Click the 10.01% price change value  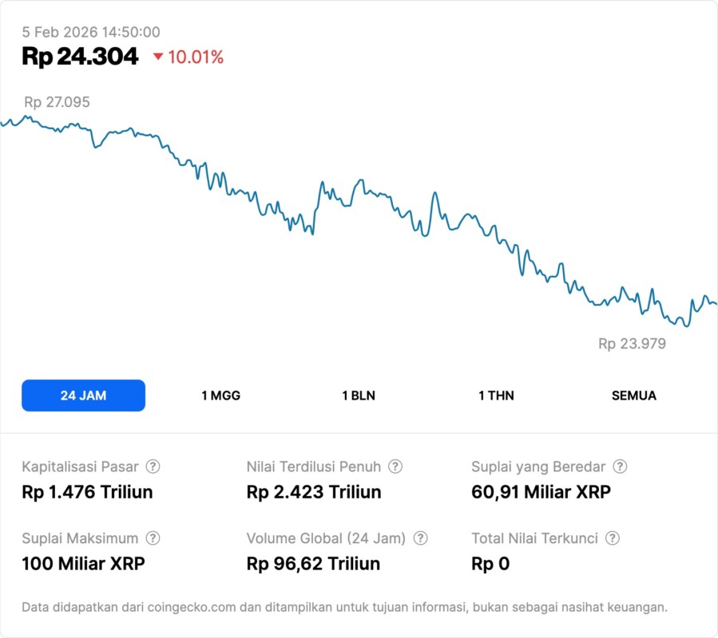pyautogui.click(x=196, y=57)
